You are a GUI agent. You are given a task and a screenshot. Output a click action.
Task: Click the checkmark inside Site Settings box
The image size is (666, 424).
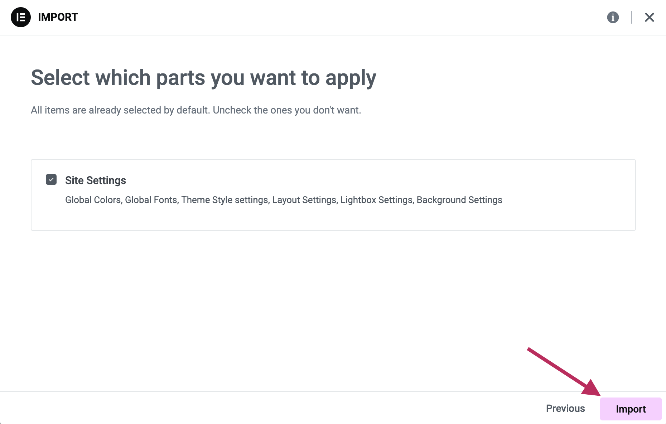51,179
